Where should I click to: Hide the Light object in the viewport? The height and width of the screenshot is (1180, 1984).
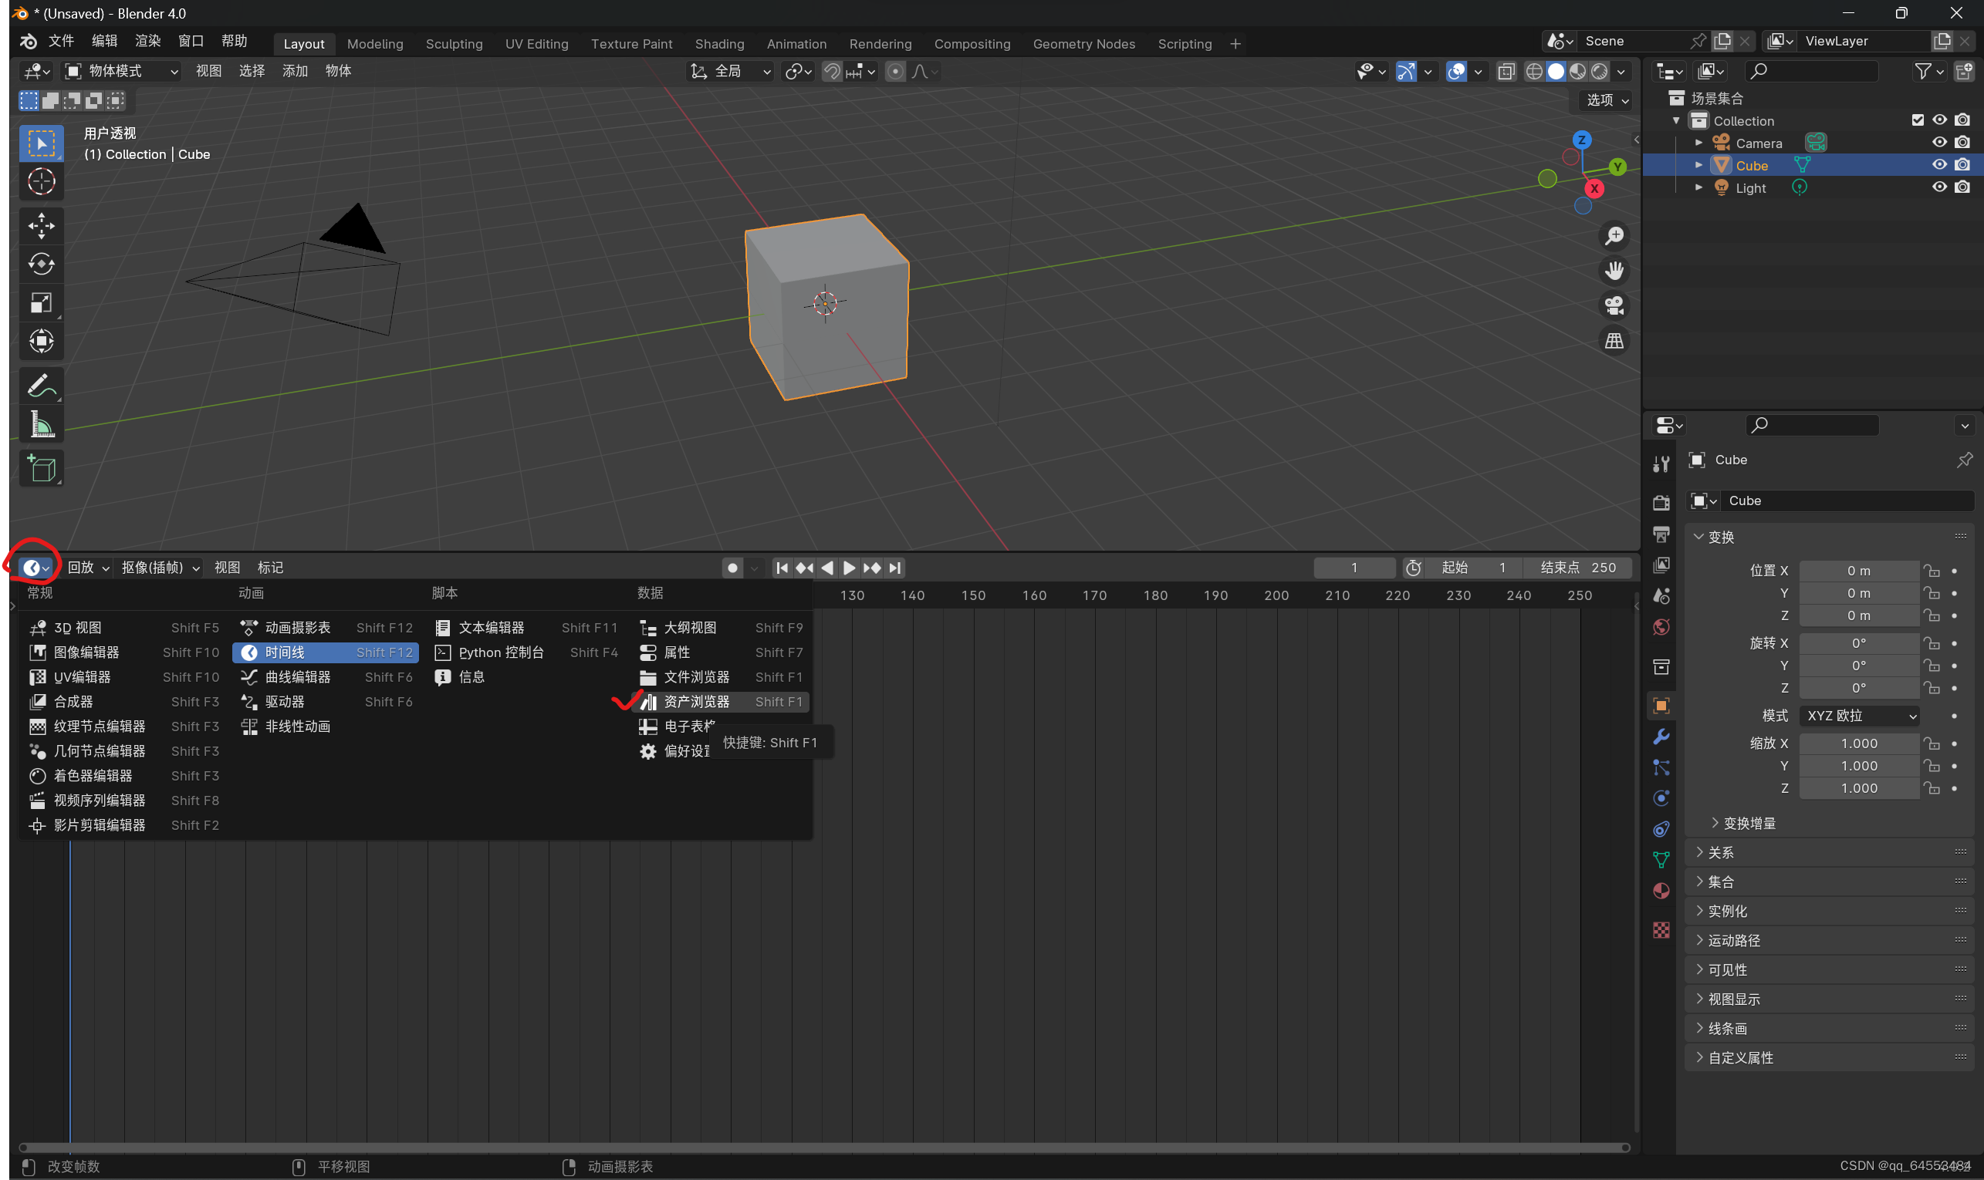1939,187
